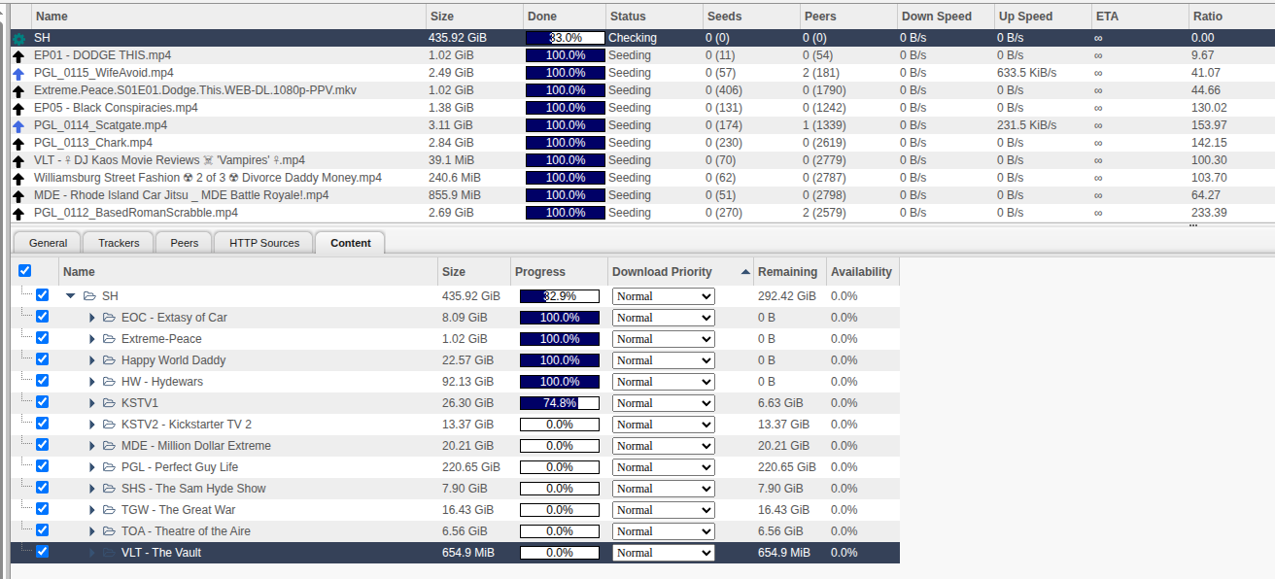Uncheck Happy World Daddy checkbox
This screenshot has height=579, width=1275.
tap(43, 359)
